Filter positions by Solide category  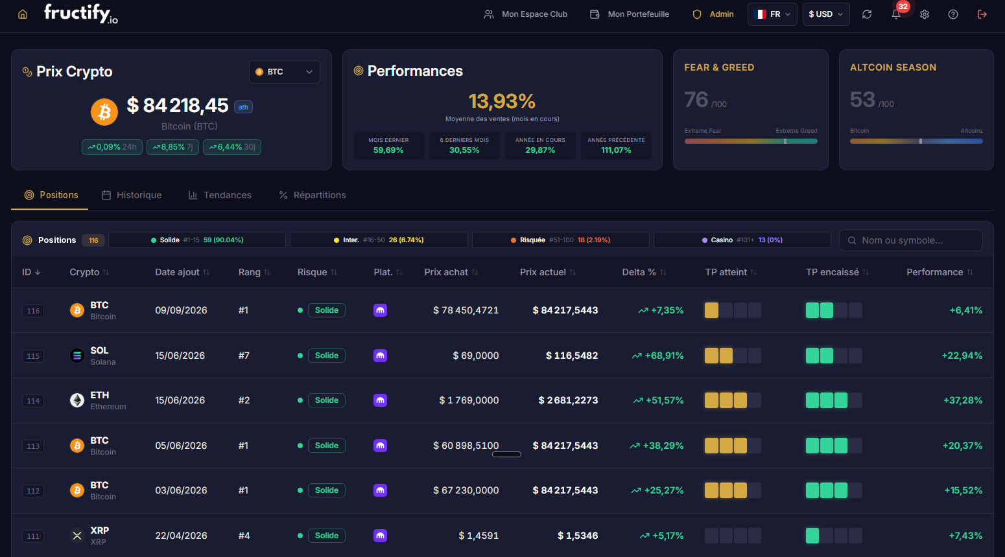(197, 240)
